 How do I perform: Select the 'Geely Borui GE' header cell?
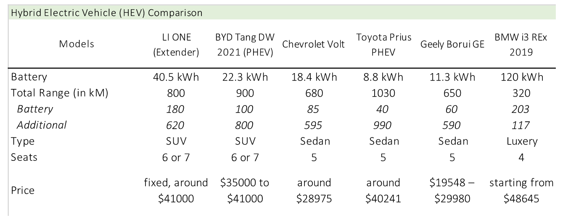(x=452, y=44)
